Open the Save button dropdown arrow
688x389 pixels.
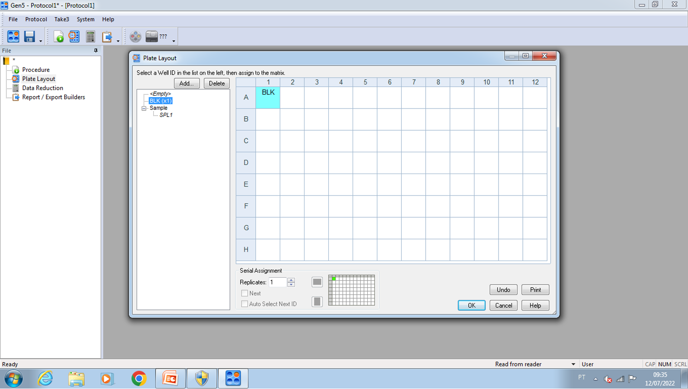(x=40, y=41)
